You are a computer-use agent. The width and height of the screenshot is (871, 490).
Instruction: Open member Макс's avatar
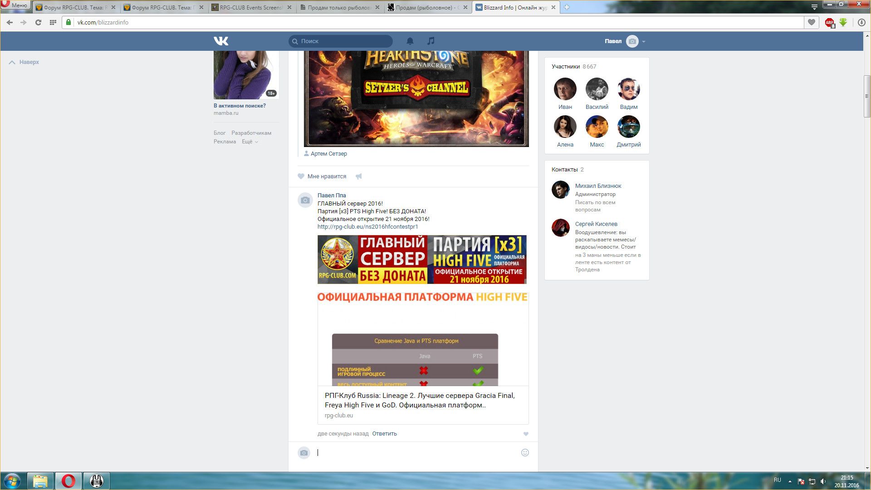click(597, 126)
